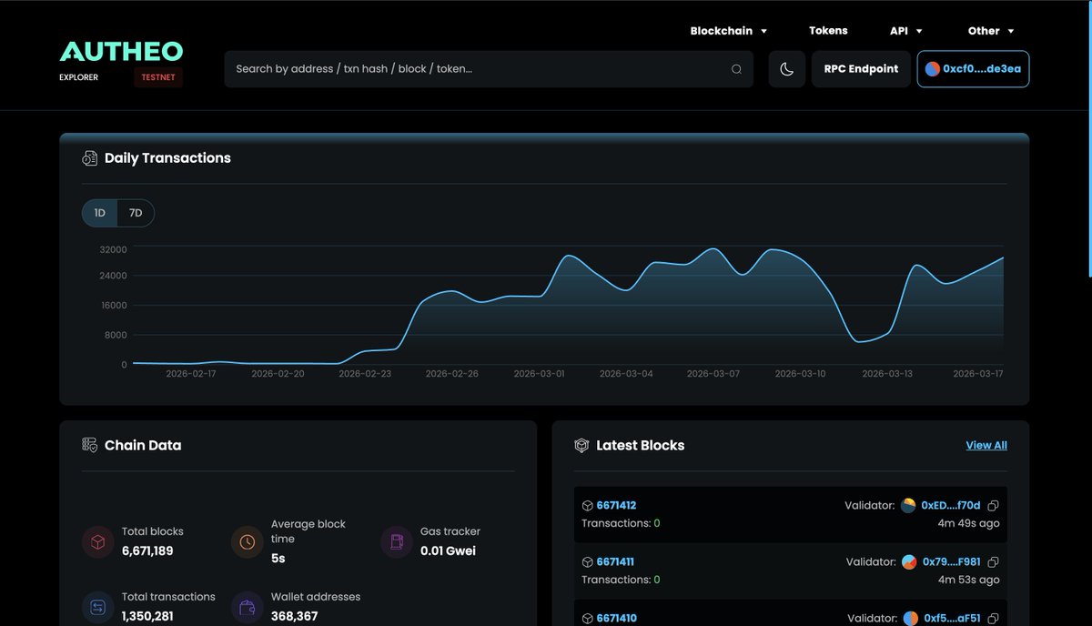1092x626 pixels.
Task: Click the block icon beside 6671410
Action: (588, 619)
